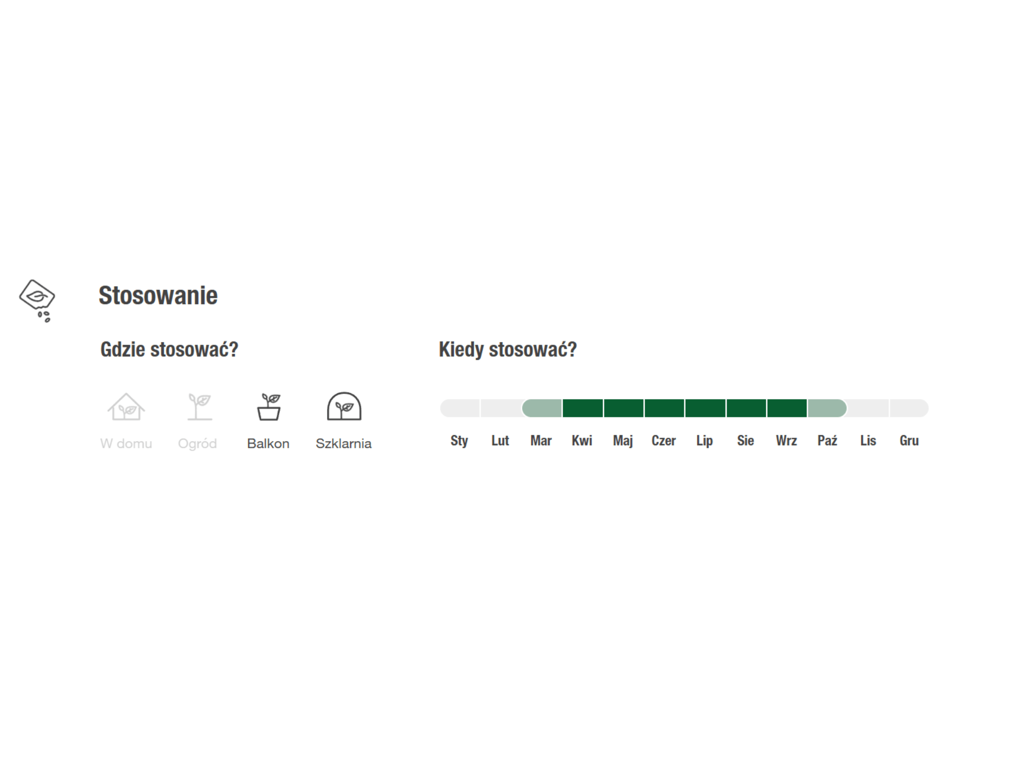Click the seed packet Stosowanie icon
The image size is (1012, 759).
[x=37, y=301]
